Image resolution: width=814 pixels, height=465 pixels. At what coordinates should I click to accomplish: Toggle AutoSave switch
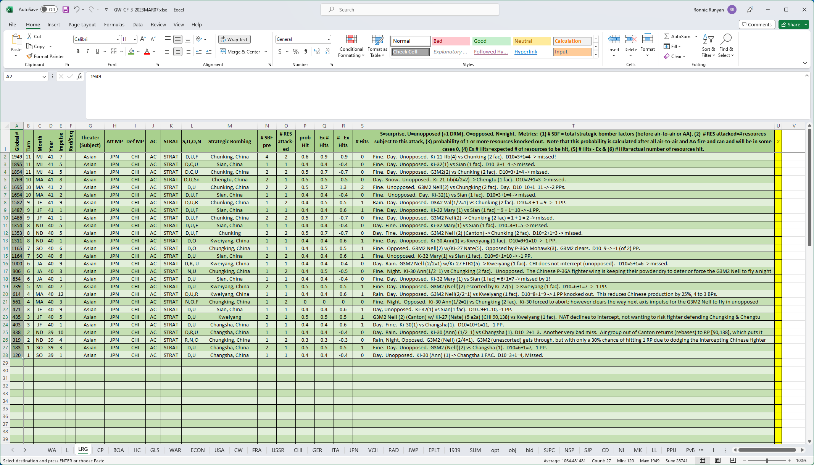[48, 10]
